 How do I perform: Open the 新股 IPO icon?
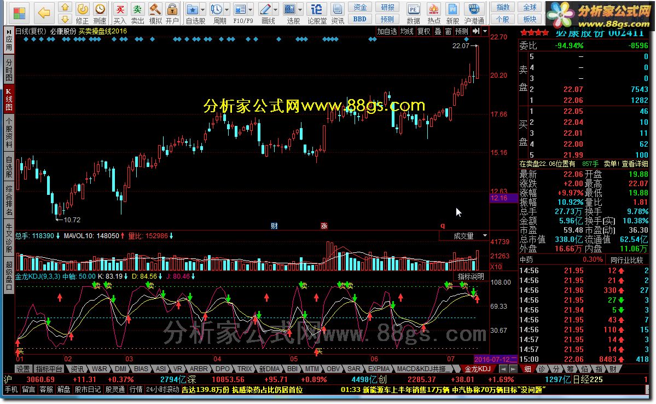pos(452,13)
